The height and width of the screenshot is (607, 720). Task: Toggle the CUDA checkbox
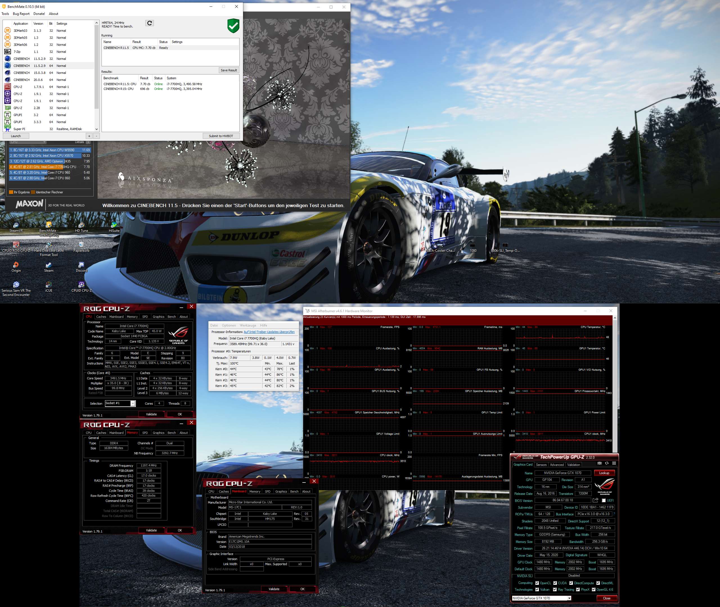click(555, 583)
